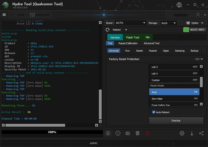Click the Reboot refresh icon
The image size is (208, 147).
pyautogui.click(x=108, y=30)
